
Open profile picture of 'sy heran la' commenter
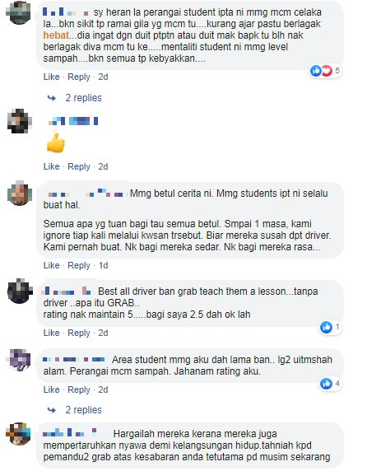[x=19, y=13]
